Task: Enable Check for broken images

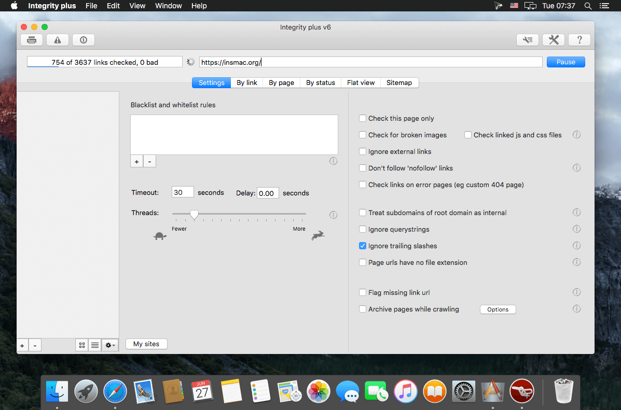Action: pos(363,135)
